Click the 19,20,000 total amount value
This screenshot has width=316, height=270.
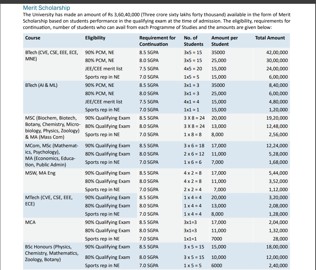[277, 118]
